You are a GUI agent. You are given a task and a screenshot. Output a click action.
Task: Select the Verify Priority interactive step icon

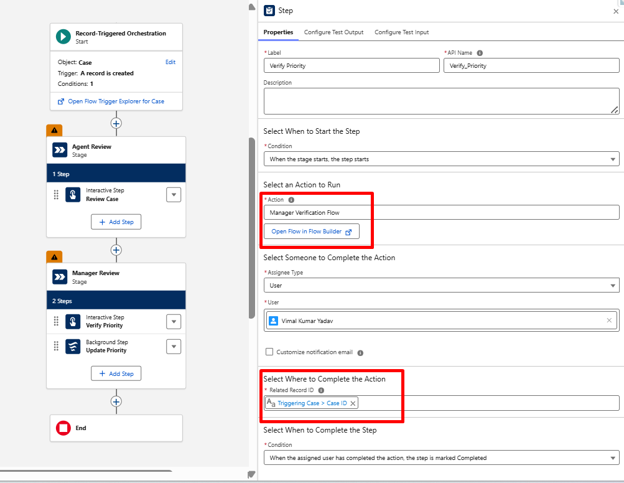pyautogui.click(x=73, y=321)
